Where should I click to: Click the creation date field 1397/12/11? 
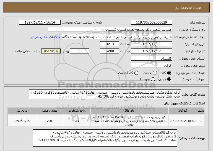[152, 44]
